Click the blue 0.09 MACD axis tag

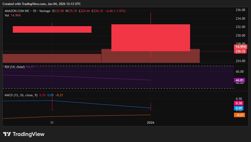click(239, 108)
